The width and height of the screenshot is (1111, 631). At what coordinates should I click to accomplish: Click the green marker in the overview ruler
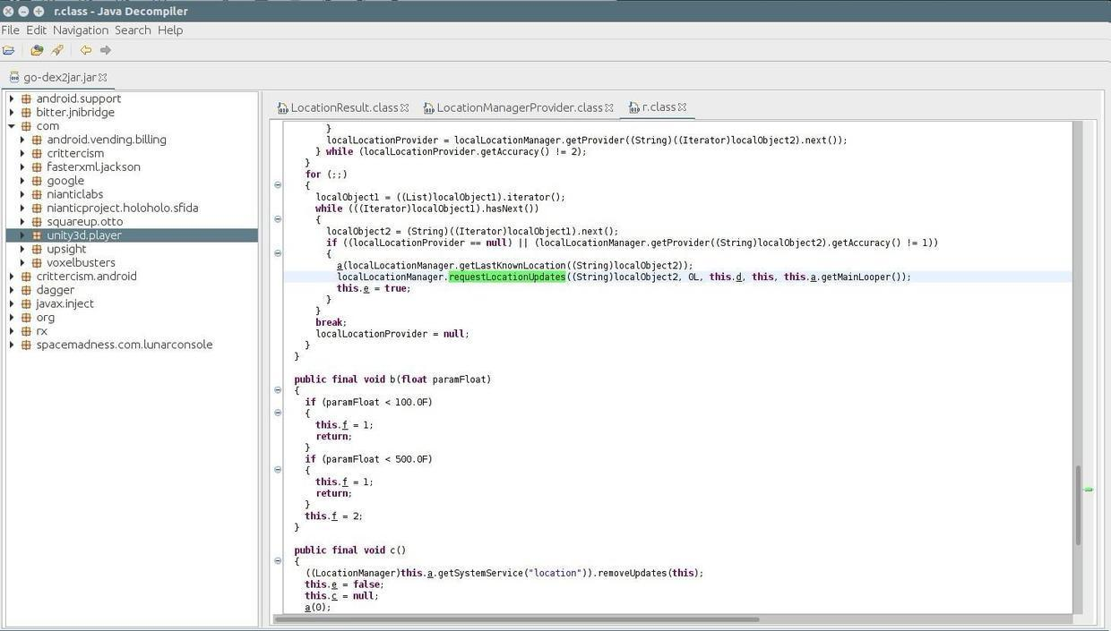(1089, 490)
